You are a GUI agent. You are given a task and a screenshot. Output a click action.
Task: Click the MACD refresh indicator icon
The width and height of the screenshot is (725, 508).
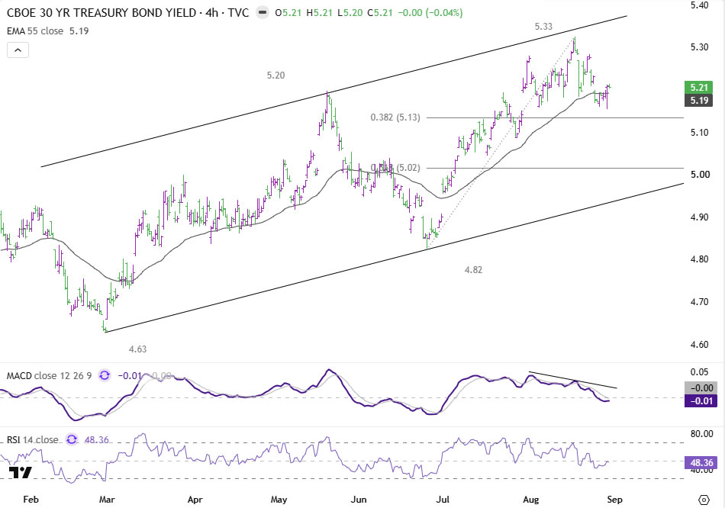click(105, 375)
